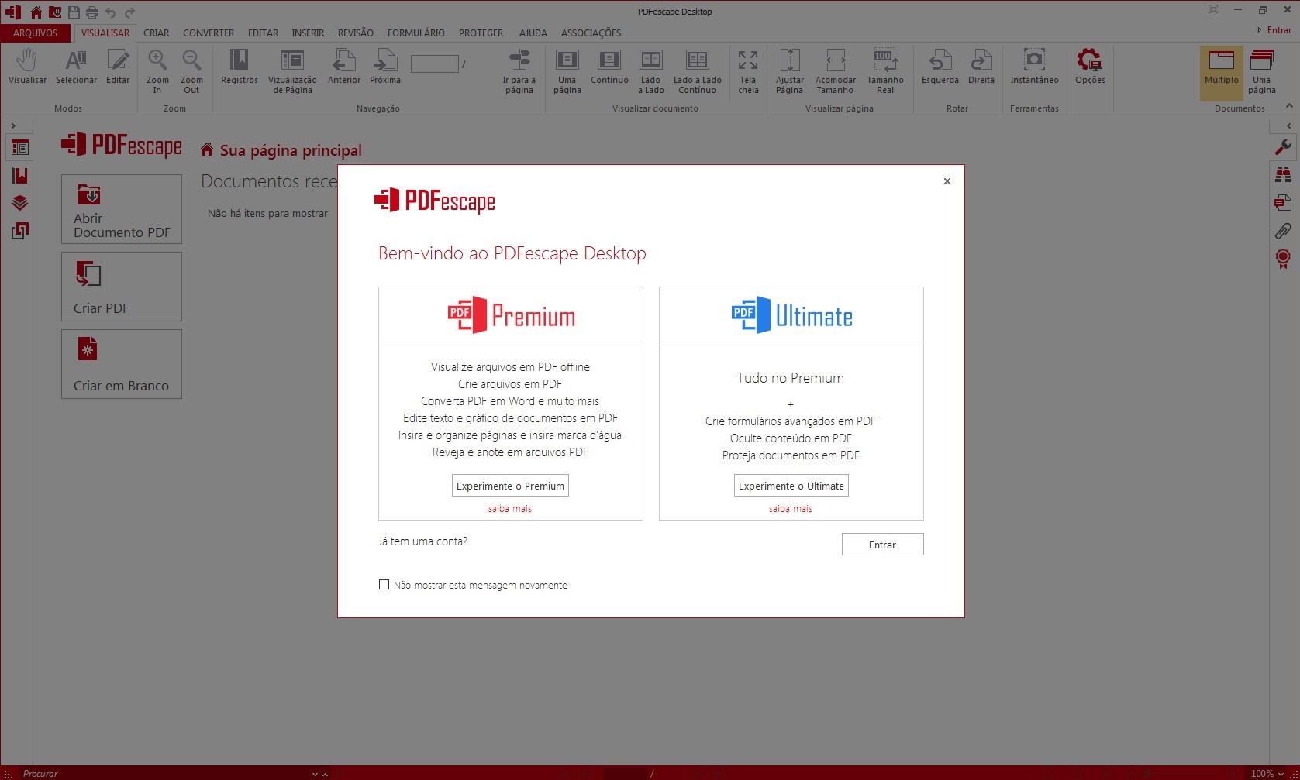Click Experimente o Ultimate button
This screenshot has width=1300, height=780.
[x=791, y=486]
